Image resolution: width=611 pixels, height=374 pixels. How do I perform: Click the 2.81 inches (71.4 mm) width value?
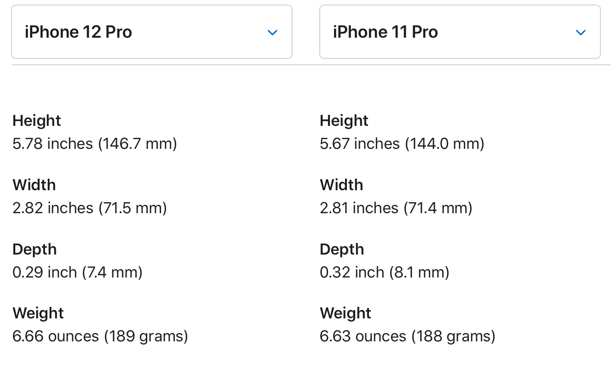coord(396,208)
